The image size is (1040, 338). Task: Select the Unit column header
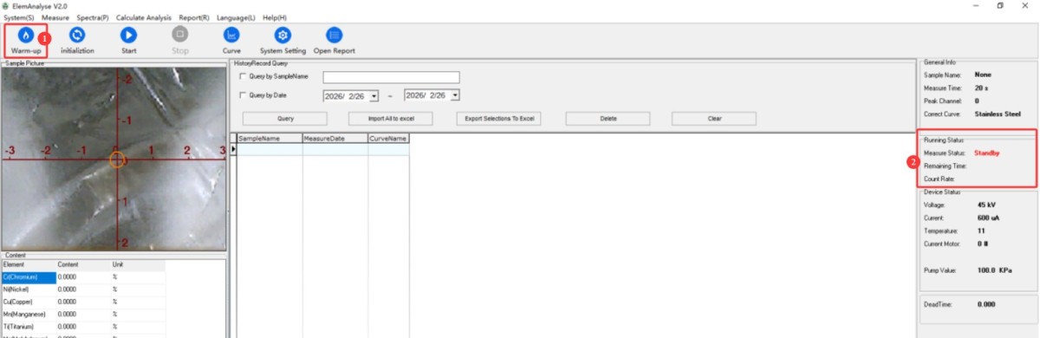[137, 264]
